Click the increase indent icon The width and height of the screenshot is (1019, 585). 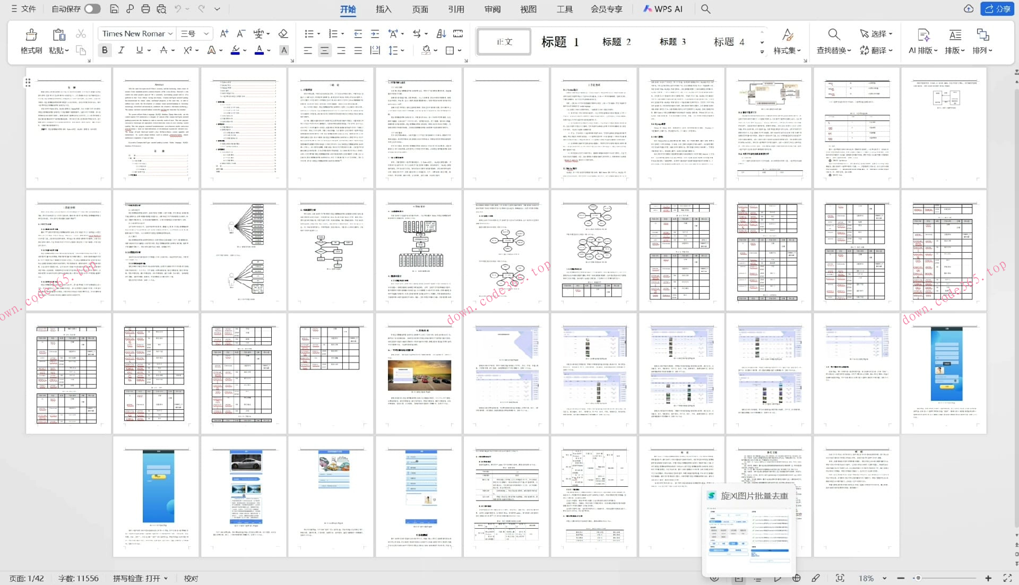[x=375, y=33]
